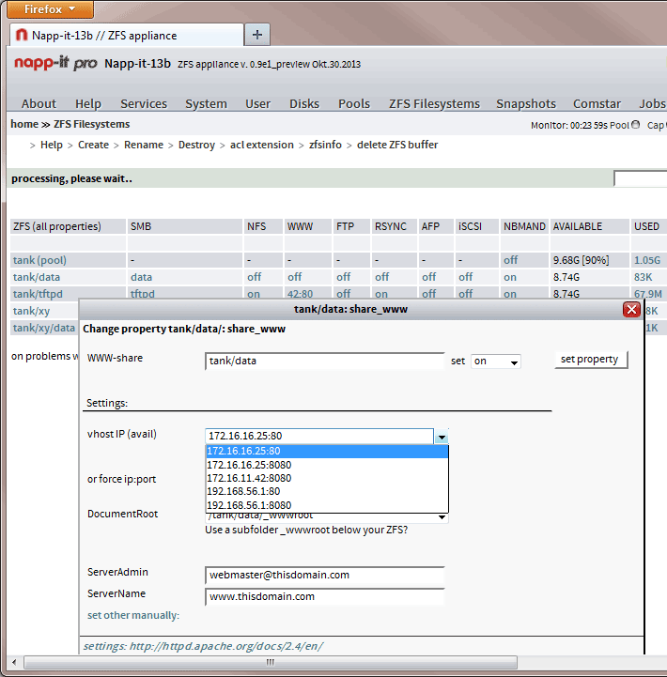Image resolution: width=667 pixels, height=677 pixels.
Task: Click the set other manually link
Action: tap(133, 615)
